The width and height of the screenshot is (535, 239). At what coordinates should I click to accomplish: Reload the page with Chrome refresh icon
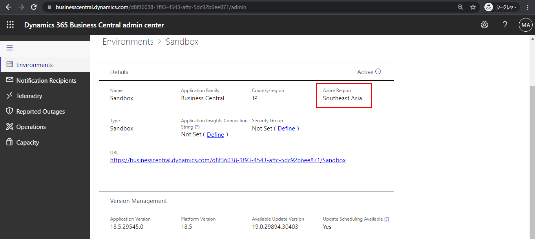(x=34, y=7)
